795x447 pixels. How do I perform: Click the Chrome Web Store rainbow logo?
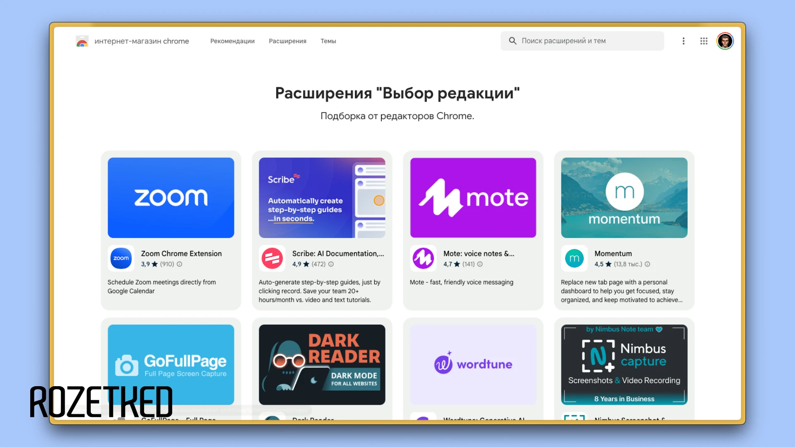pyautogui.click(x=82, y=41)
